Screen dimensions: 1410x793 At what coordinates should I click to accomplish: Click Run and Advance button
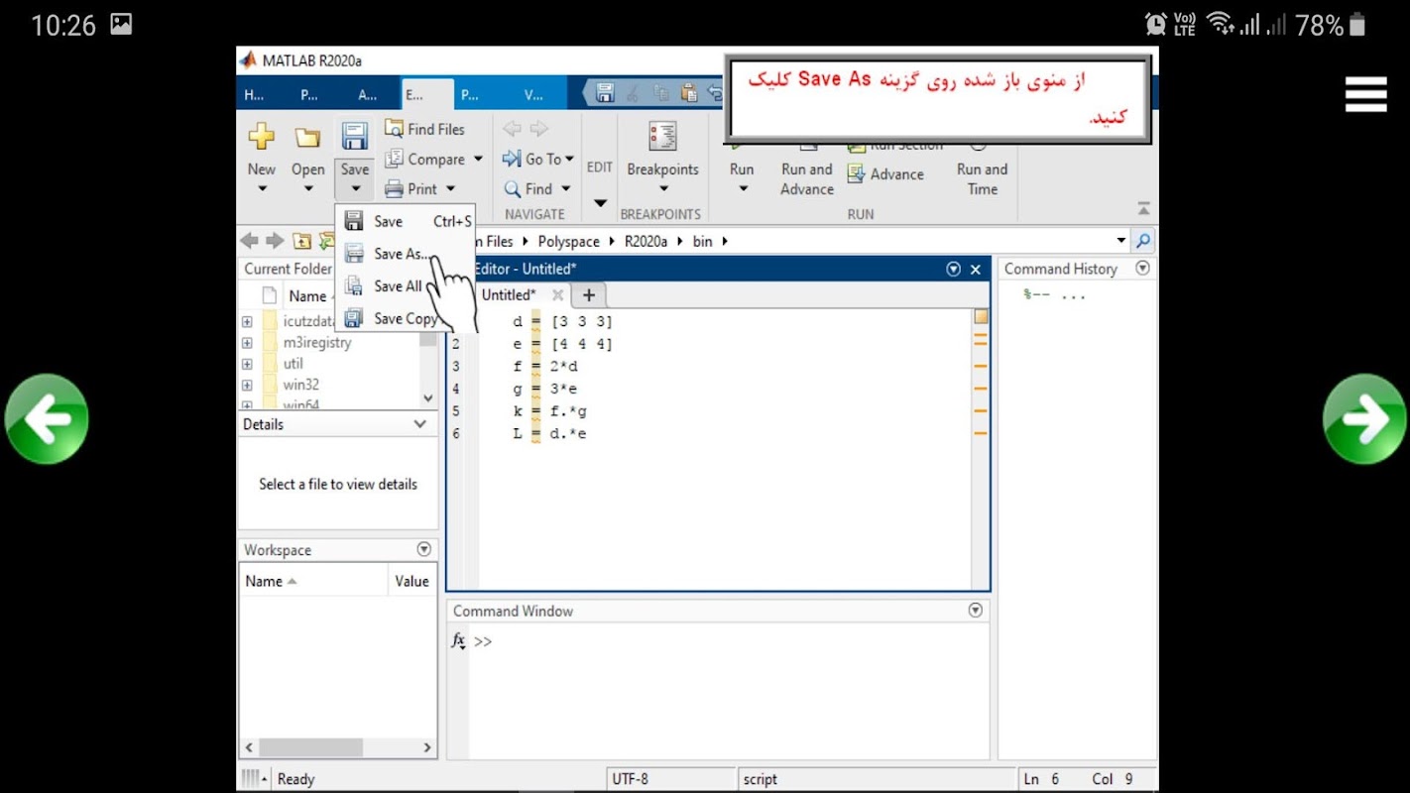[x=807, y=178]
